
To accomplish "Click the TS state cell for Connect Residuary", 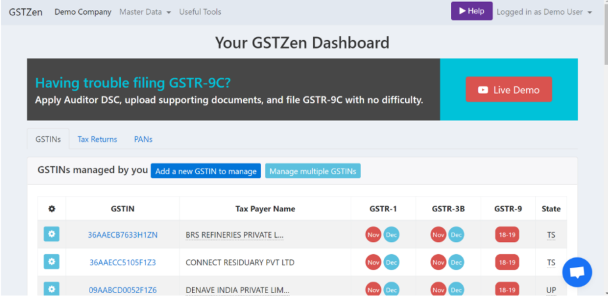I will (551, 262).
